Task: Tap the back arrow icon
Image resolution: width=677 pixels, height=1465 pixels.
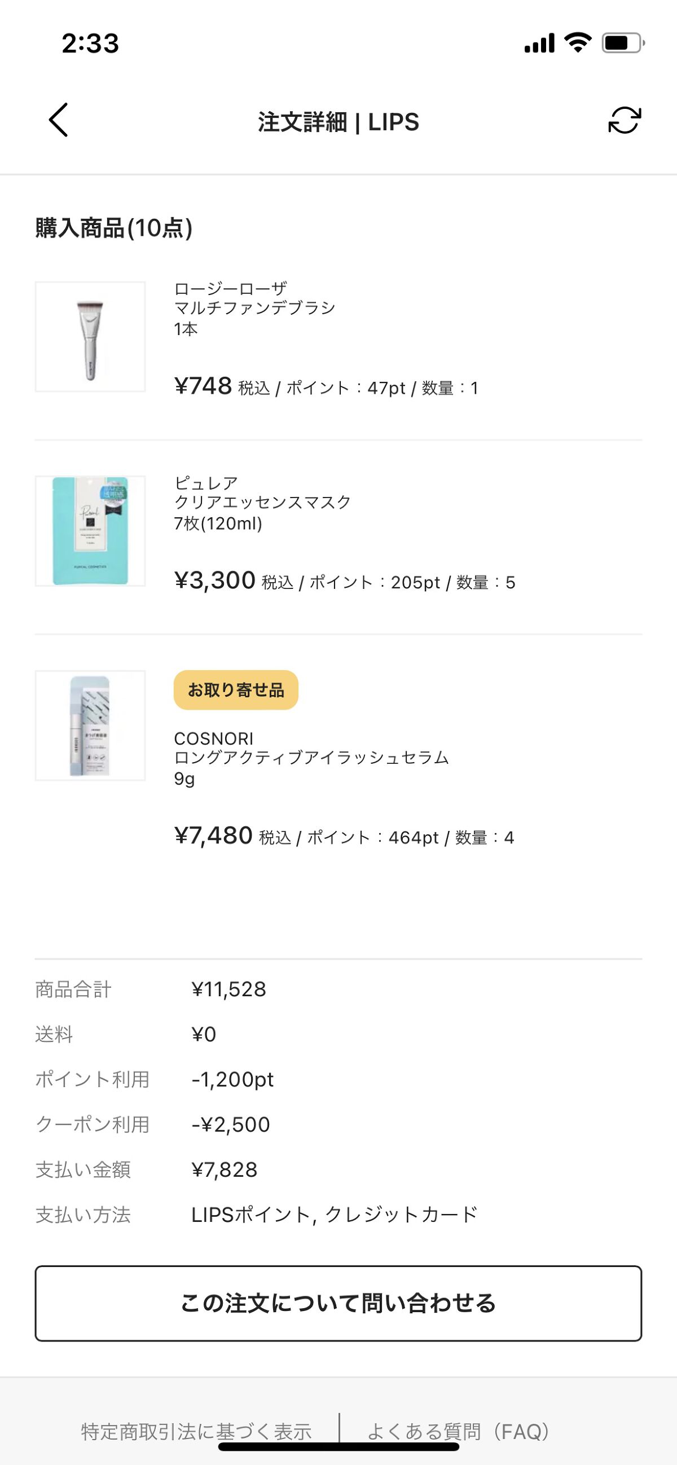Action: 59,120
